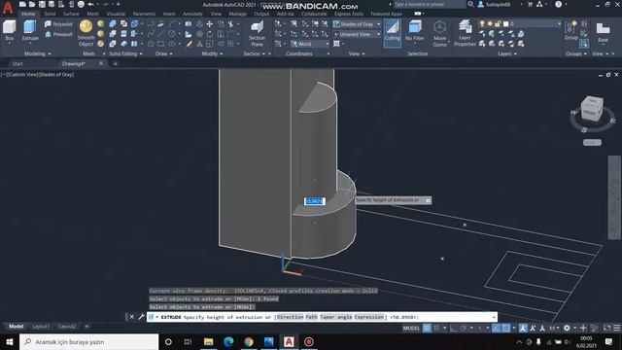Open workspace switching gear icon
This screenshot has width=622, height=350.
pyautogui.click(x=567, y=328)
